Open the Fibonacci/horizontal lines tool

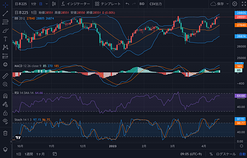(5, 22)
